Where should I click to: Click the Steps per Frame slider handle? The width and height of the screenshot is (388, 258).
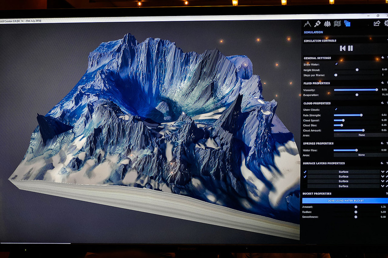coord(336,75)
